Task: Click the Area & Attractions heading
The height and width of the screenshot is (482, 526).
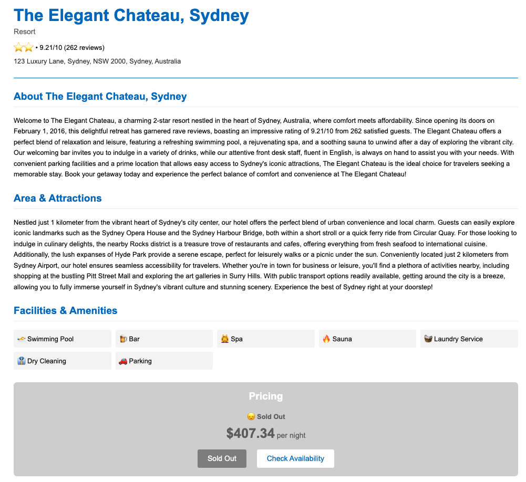Action: (58, 198)
